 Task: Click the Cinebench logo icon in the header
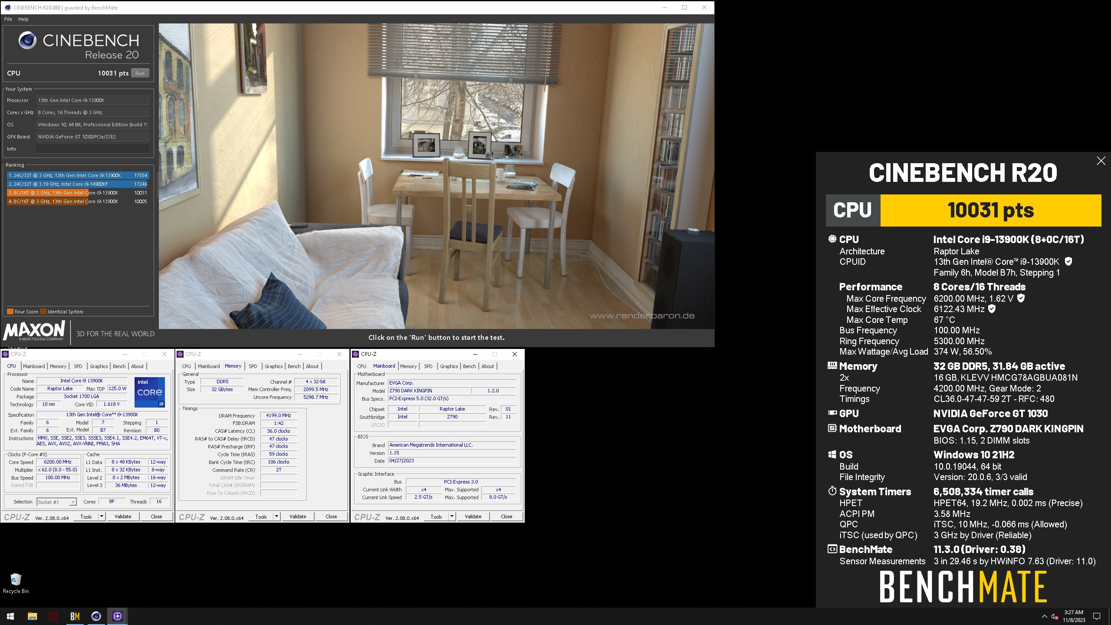[27, 40]
